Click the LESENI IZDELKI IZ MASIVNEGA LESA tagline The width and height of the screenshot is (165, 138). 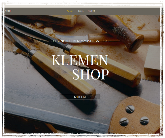pyautogui.click(x=80, y=41)
